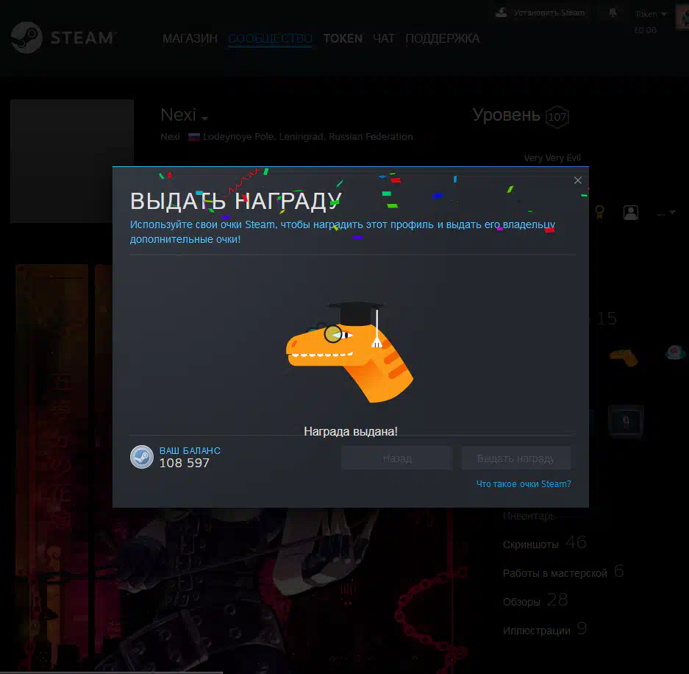Viewport: 689px width, 674px height.
Task: Open the МАГАЗИН store menu
Action: pos(190,39)
